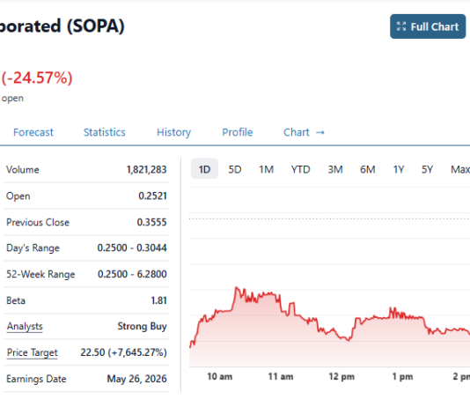Click the red intraday price line chart

[330, 327]
